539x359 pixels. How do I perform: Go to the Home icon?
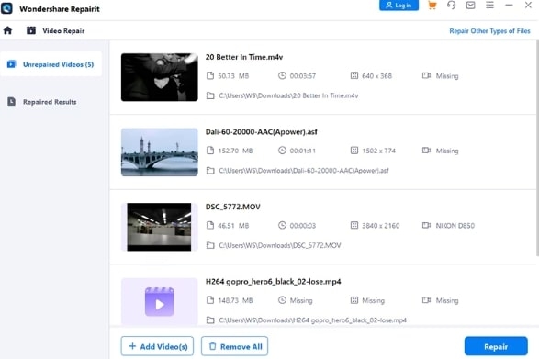click(x=7, y=30)
